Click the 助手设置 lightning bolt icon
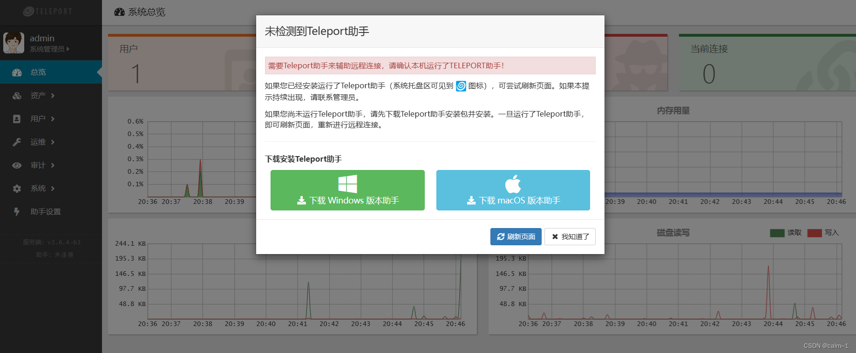This screenshot has height=353, width=856. (17, 212)
